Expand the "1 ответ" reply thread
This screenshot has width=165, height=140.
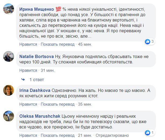(x=37, y=80)
